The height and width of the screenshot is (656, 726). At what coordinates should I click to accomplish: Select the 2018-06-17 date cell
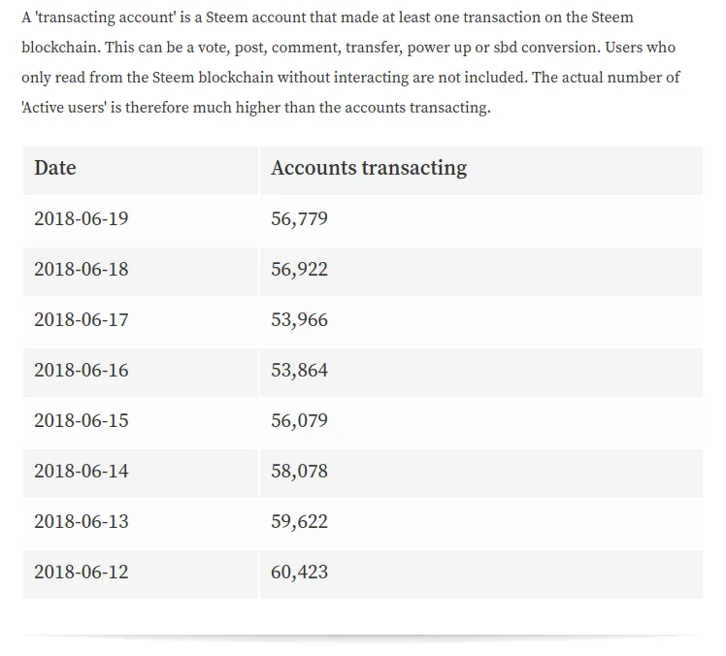point(141,322)
